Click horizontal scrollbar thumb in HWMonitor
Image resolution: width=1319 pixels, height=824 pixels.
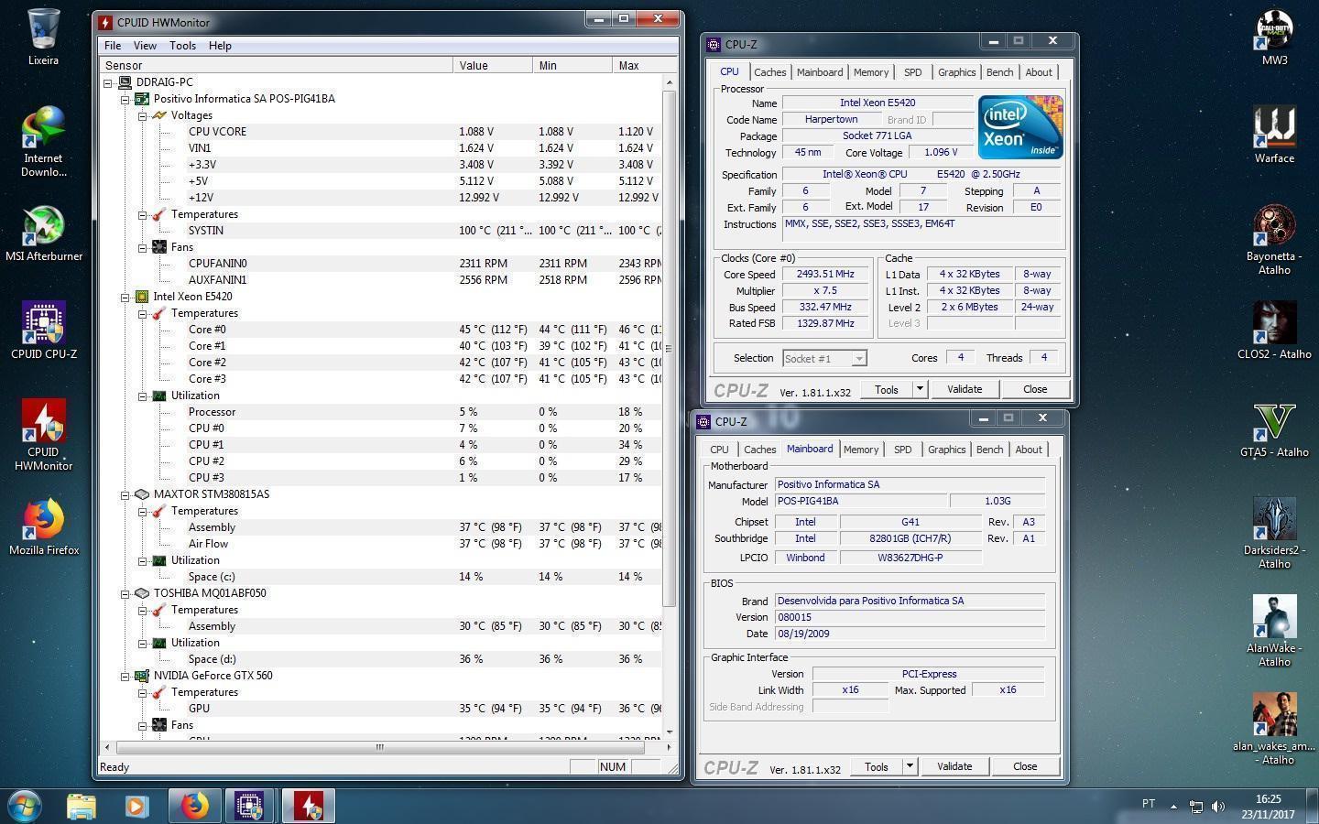click(380, 747)
